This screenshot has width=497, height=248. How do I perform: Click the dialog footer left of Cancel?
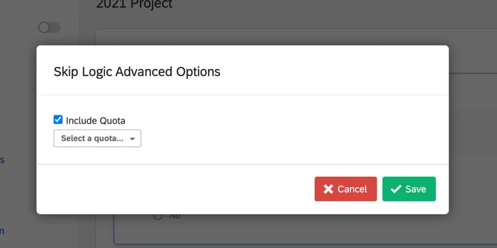click(x=175, y=189)
